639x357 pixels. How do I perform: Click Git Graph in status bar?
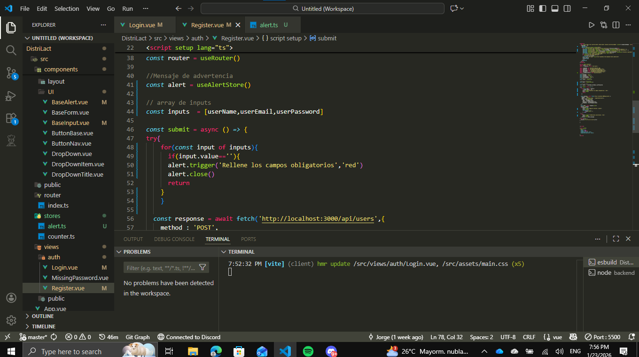click(x=138, y=337)
